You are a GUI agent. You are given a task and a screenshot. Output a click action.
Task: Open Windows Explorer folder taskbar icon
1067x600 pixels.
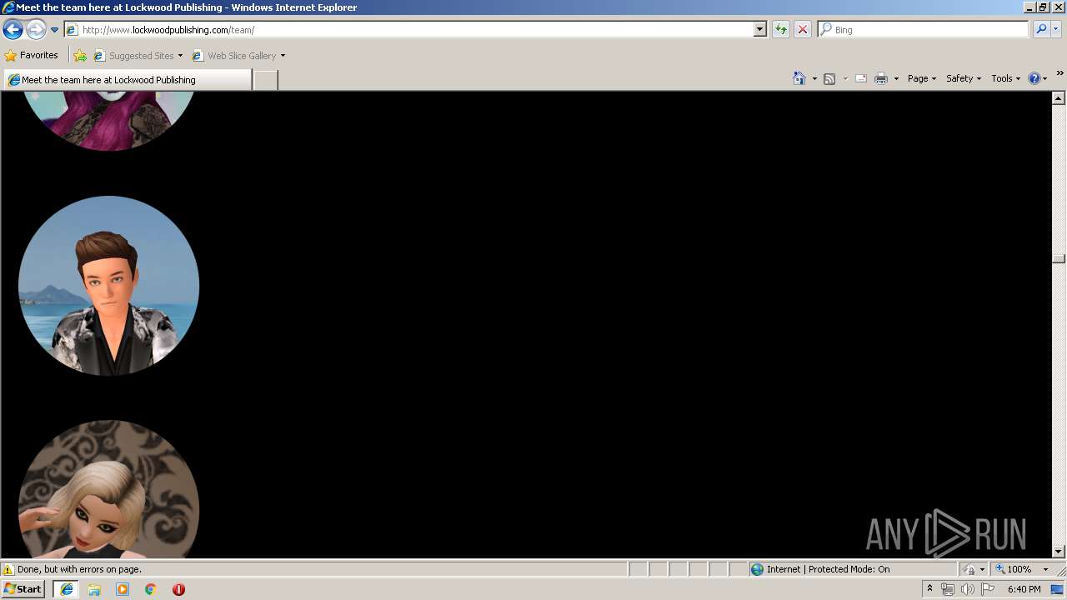94,589
